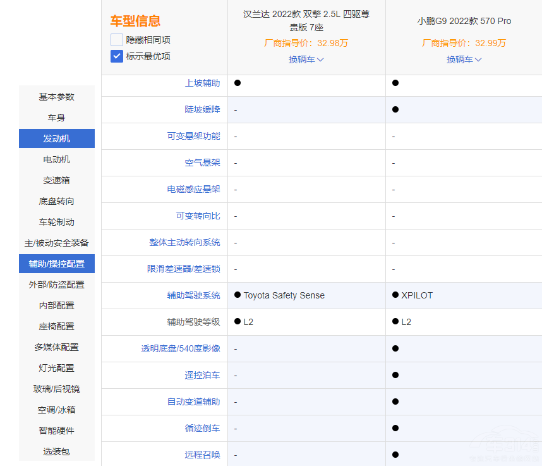Image resolution: width=542 pixels, height=466 pixels.
Task: Click 透明底盘/540度影像 link
Action: tap(181, 348)
